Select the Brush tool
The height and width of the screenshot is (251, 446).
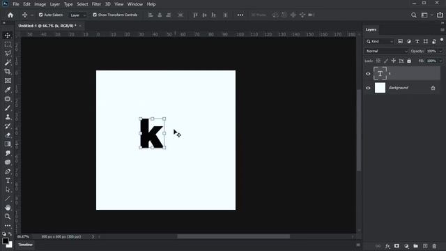[8, 108]
